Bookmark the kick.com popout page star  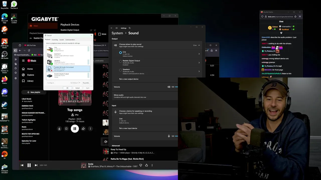click(x=295, y=16)
